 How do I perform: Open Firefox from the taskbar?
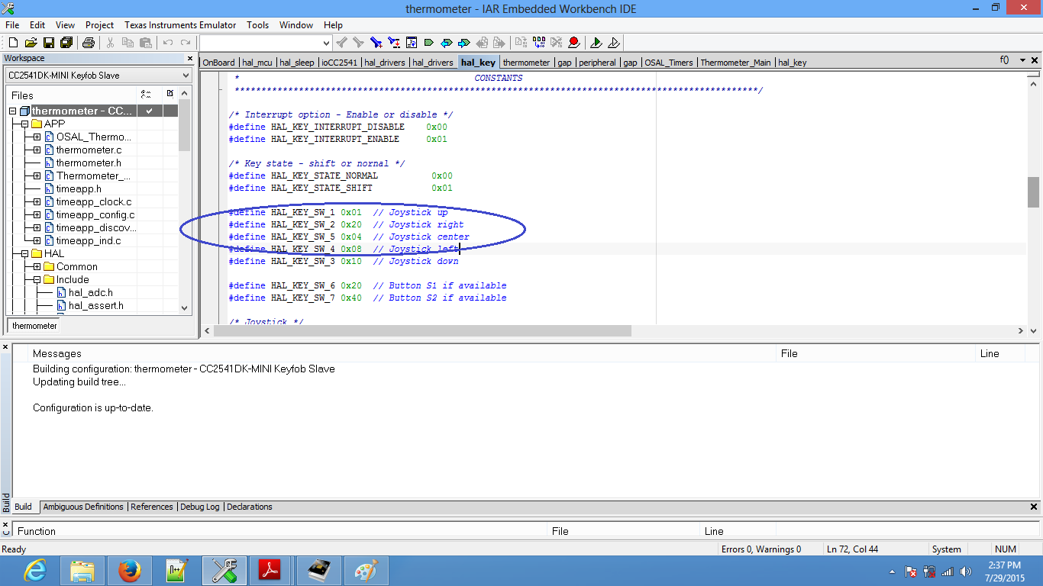click(130, 571)
